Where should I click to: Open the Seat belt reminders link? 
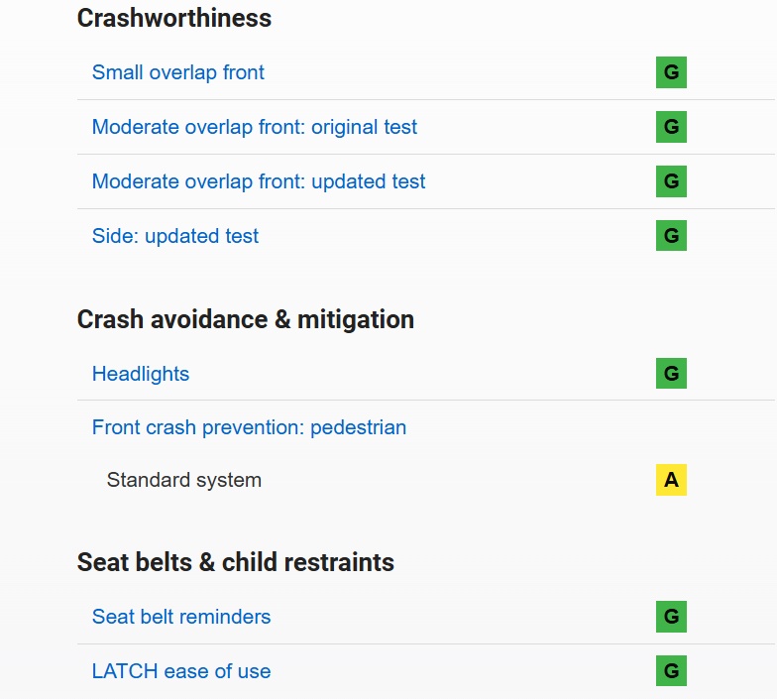181,617
